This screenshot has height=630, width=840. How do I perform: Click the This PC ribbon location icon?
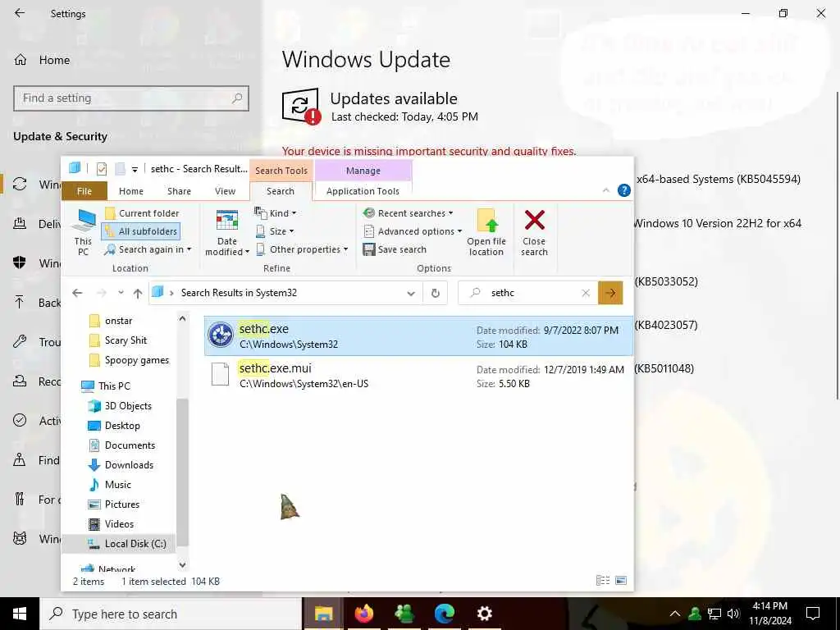[84, 232]
